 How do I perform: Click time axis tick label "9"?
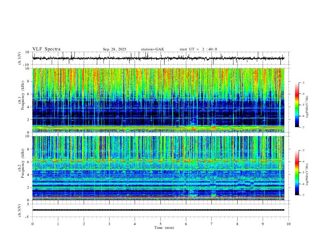coord(263,224)
